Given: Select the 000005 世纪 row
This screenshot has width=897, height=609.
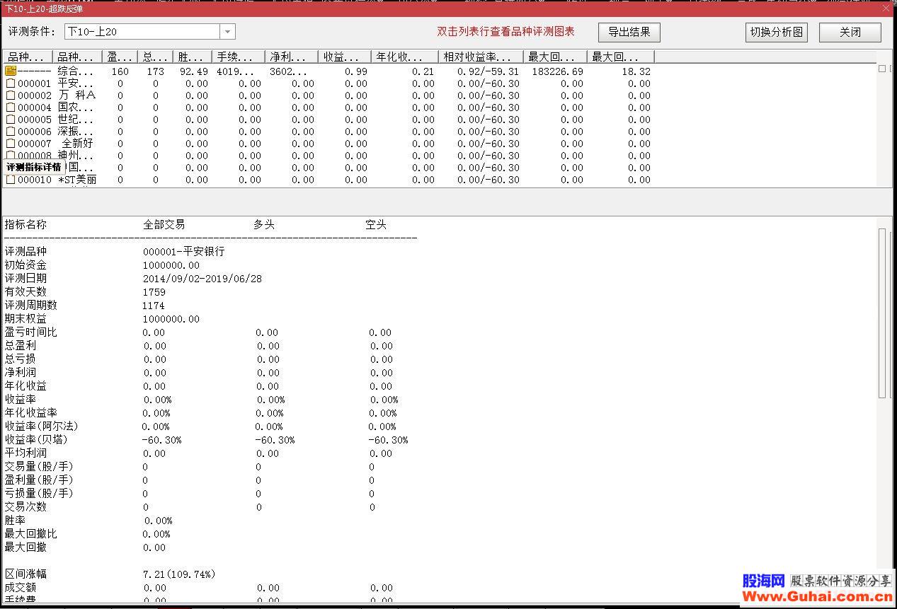Looking at the screenshot, I should [328, 120].
